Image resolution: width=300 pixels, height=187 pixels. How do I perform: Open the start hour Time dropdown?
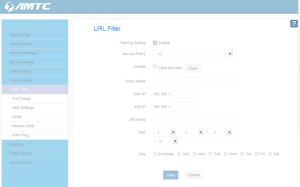[x=166, y=132]
